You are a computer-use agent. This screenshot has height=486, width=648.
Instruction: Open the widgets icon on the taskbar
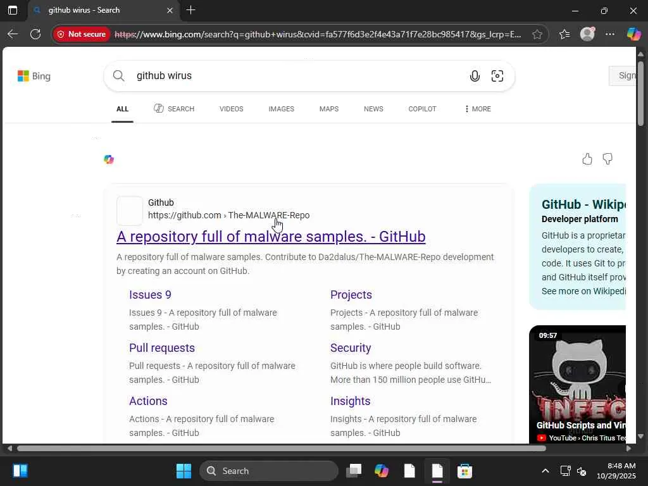point(20,471)
